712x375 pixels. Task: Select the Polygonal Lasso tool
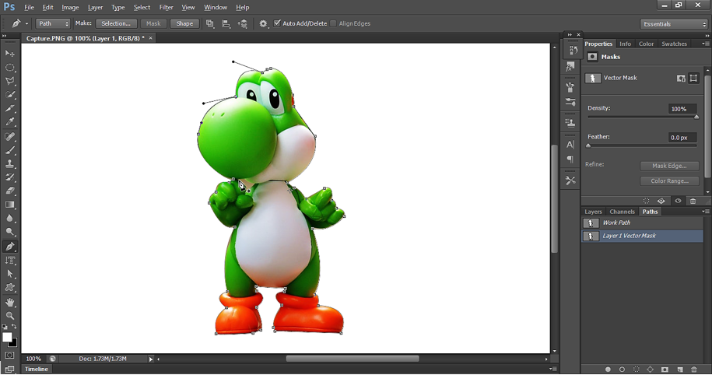point(9,81)
